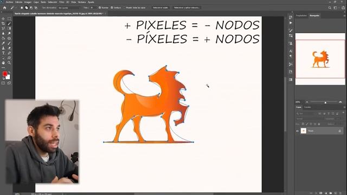Select the Eyedropper tool
Image resolution: width=347 pixels, height=195 pixels.
pos(3,43)
